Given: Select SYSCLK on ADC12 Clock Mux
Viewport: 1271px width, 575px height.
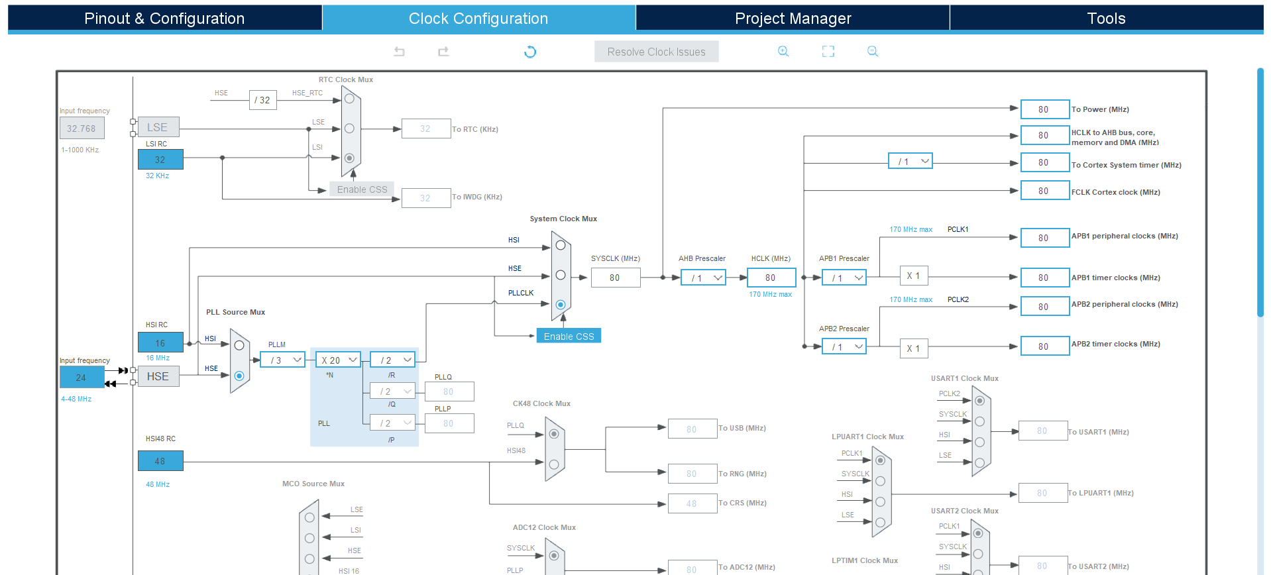Looking at the screenshot, I should tap(554, 555).
